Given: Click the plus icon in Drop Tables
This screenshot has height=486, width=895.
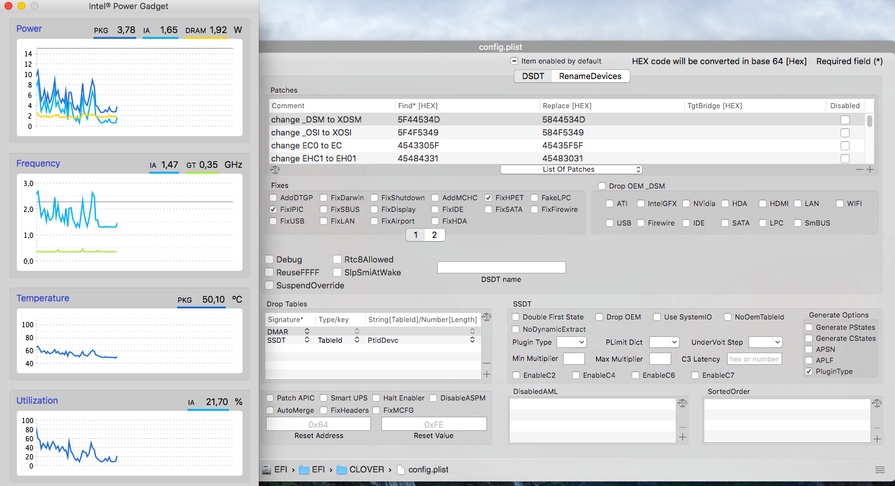Looking at the screenshot, I should click(x=487, y=374).
